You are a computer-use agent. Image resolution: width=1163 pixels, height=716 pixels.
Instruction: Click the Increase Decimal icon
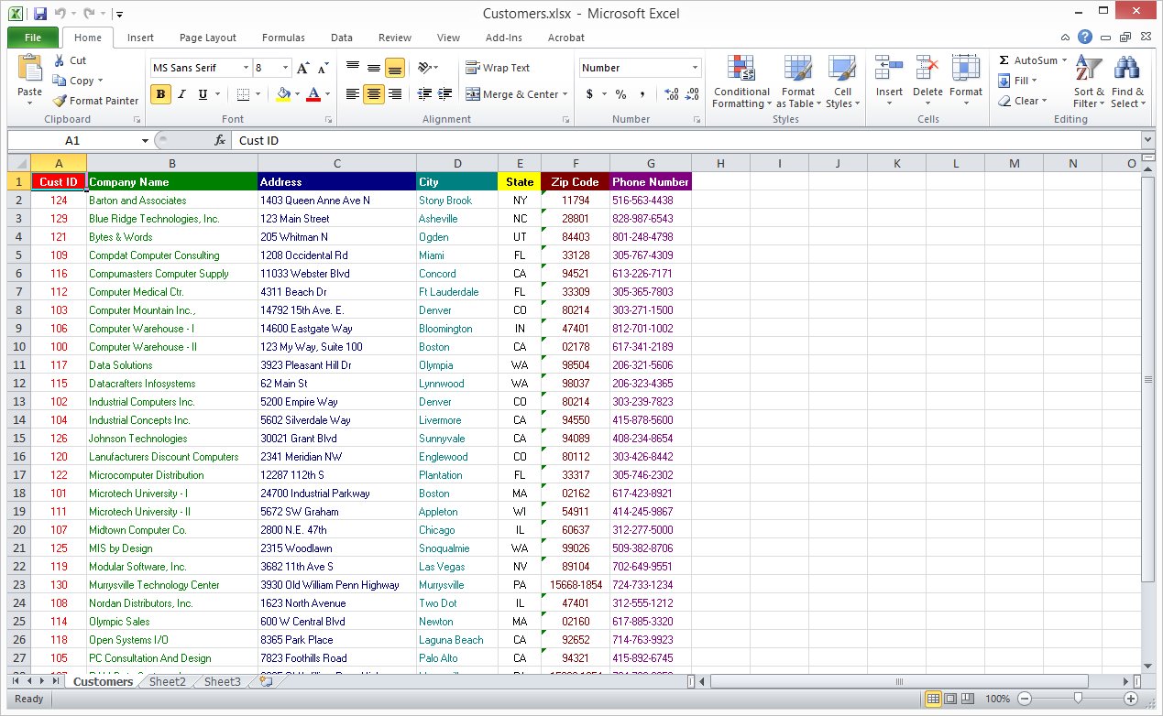[672, 93]
